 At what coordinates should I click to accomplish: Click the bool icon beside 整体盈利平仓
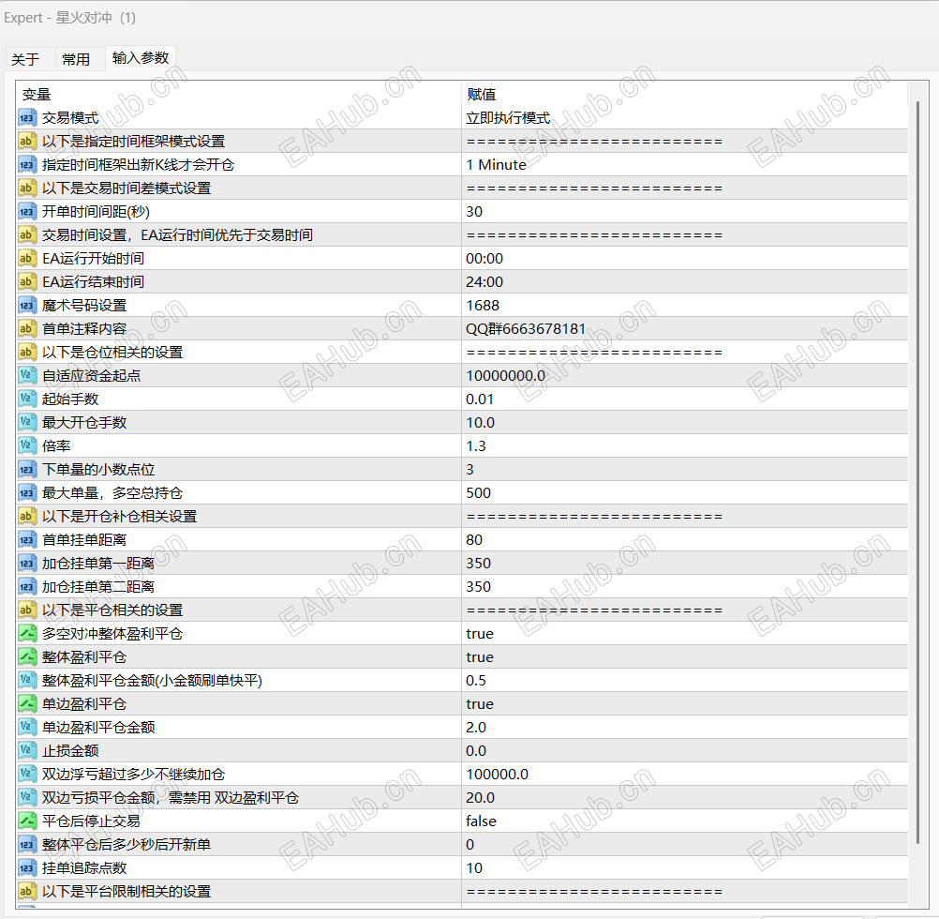pos(27,657)
